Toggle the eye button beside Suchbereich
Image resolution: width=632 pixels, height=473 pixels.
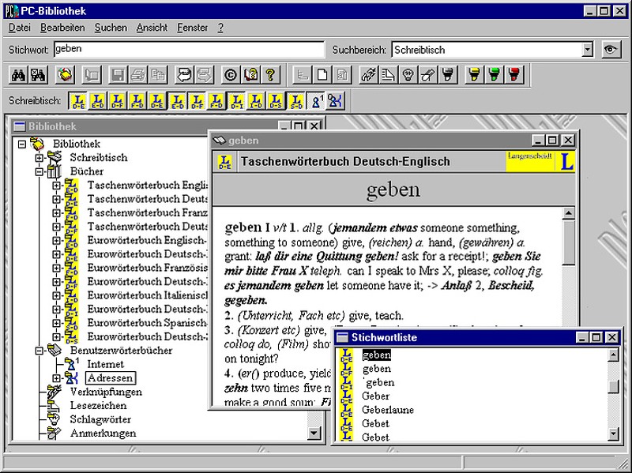[611, 50]
